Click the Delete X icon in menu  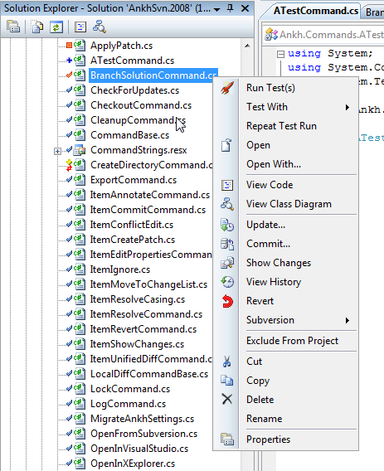[227, 399]
